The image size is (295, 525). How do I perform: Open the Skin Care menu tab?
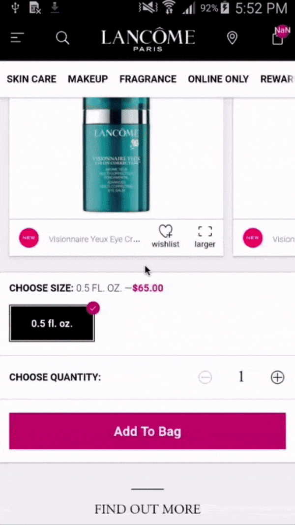click(x=31, y=79)
